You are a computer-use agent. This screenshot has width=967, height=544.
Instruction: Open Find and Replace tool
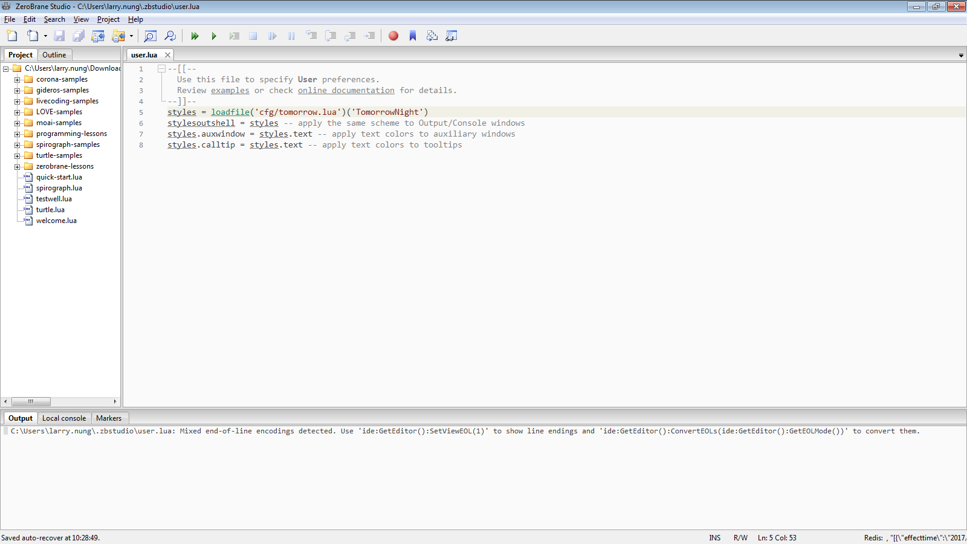170,36
